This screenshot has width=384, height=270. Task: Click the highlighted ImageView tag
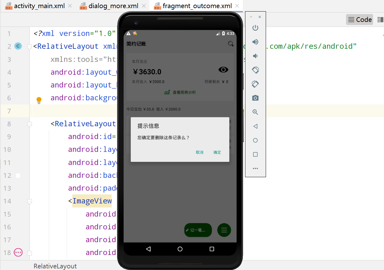tap(92, 201)
